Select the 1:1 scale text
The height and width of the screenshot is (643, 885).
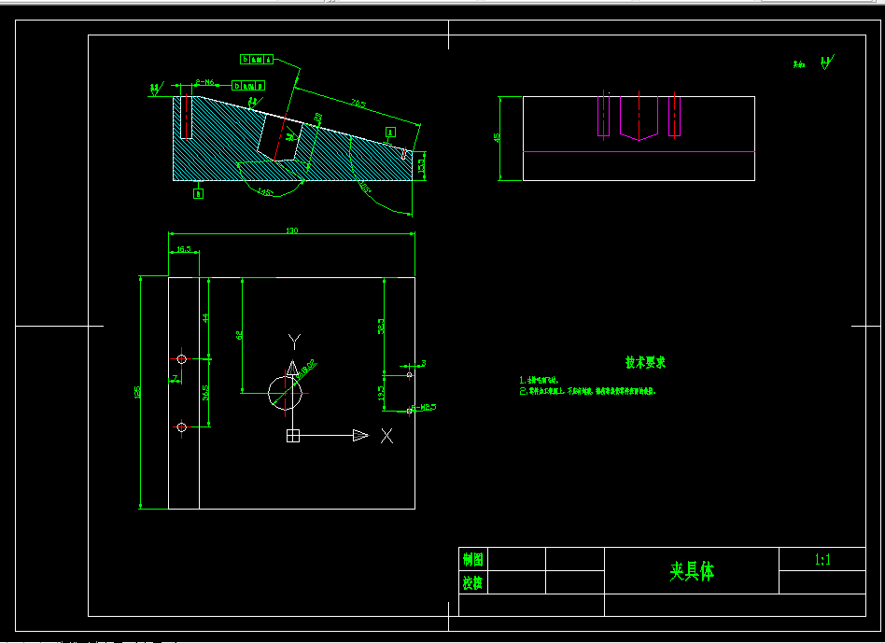pyautogui.click(x=822, y=560)
